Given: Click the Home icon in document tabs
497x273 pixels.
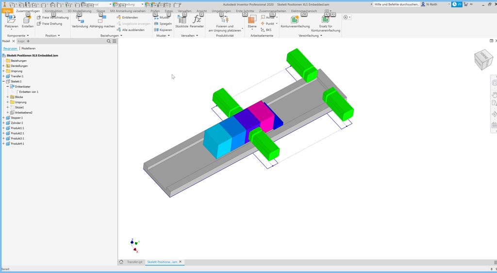Looking at the screenshot, I should tap(121, 262).
